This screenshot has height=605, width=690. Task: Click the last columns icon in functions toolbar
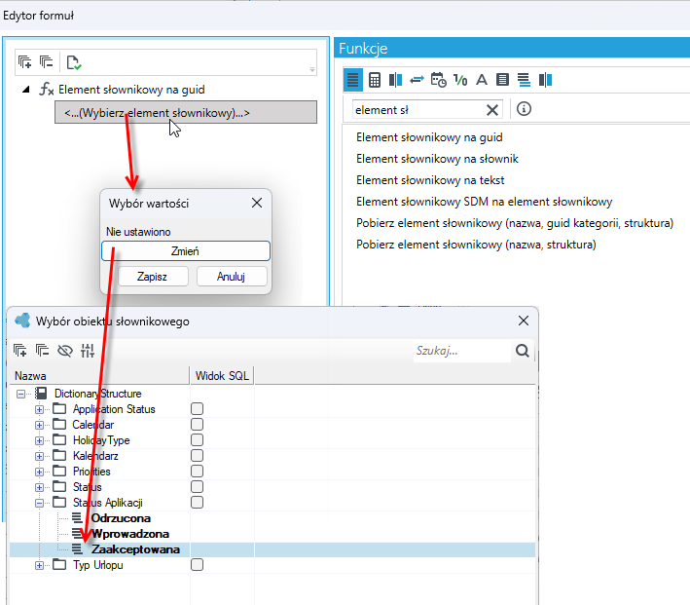coord(545,80)
